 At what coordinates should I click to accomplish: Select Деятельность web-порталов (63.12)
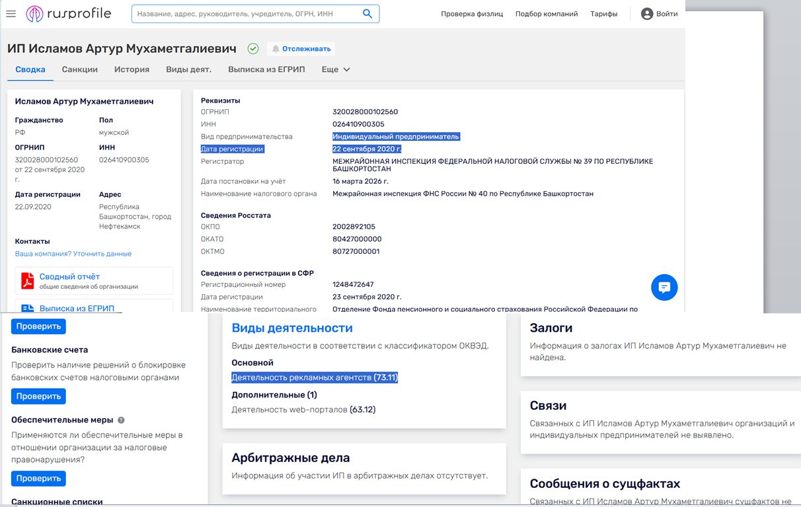coord(303,409)
